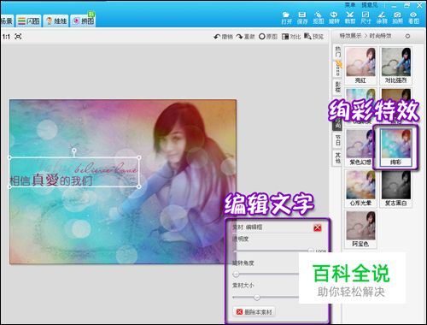Switch to the 闪图 tab
The height and width of the screenshot is (325, 427).
[29, 21]
